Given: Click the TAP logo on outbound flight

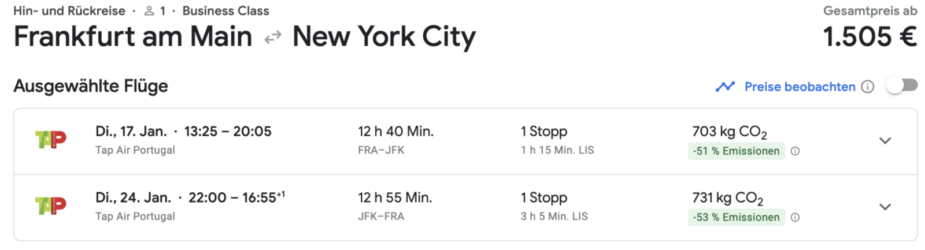Looking at the screenshot, I should coord(51,140).
